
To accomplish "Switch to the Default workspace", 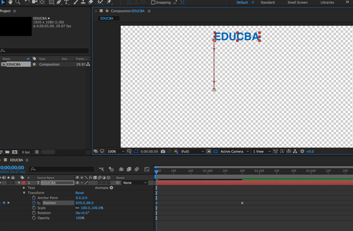I will pyautogui.click(x=242, y=3).
